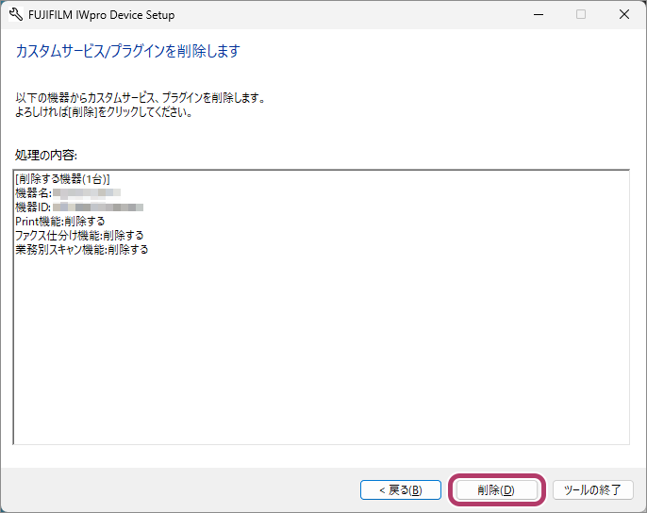Select the 機器名 line in the list
Viewport: 647px width, 513px height.
tap(68, 192)
